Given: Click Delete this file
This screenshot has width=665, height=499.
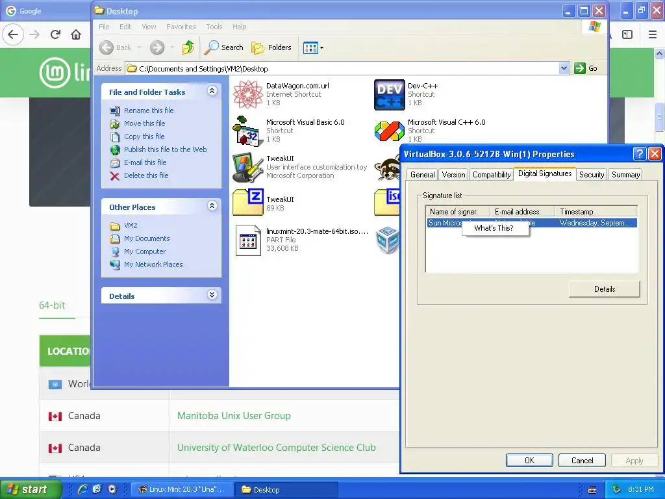Looking at the screenshot, I should point(146,175).
